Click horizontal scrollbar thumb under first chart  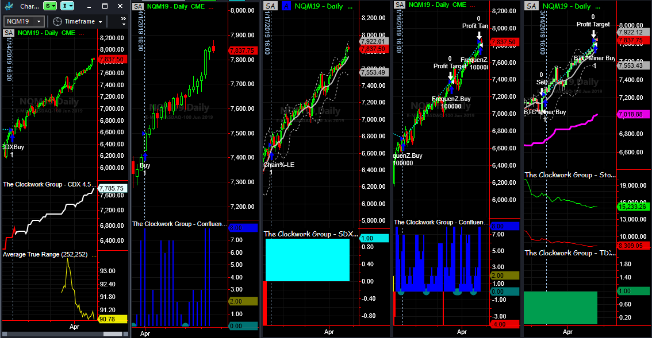112,334
